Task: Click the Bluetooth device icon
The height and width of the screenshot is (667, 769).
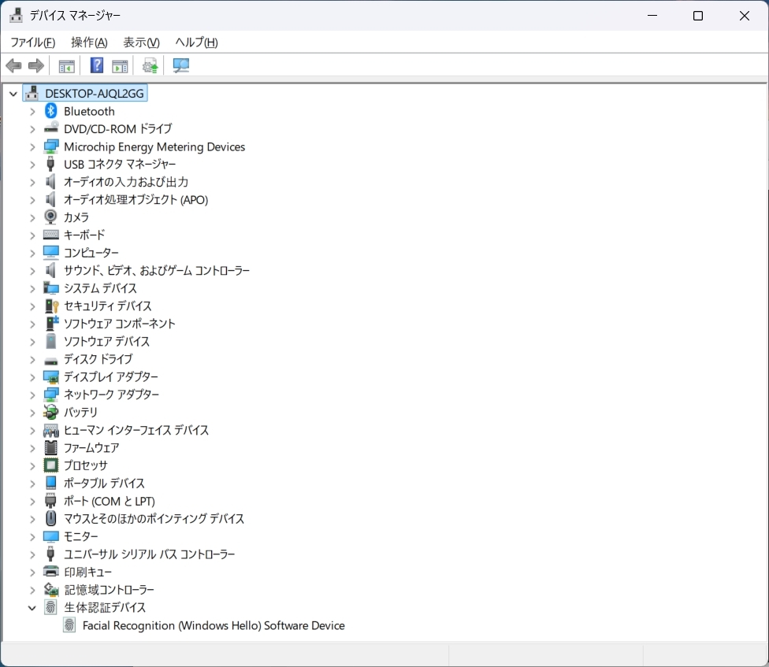Action: click(51, 111)
